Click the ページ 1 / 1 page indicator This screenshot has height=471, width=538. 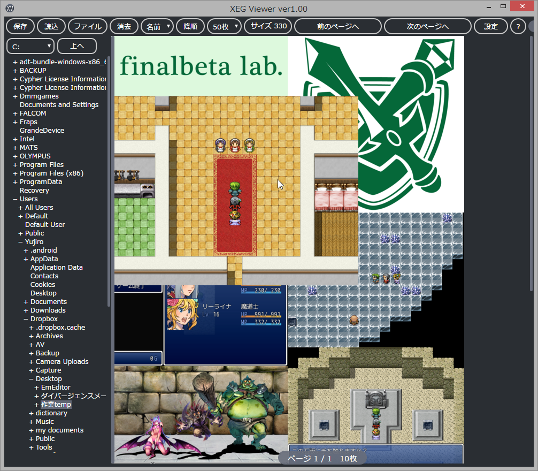point(322,458)
